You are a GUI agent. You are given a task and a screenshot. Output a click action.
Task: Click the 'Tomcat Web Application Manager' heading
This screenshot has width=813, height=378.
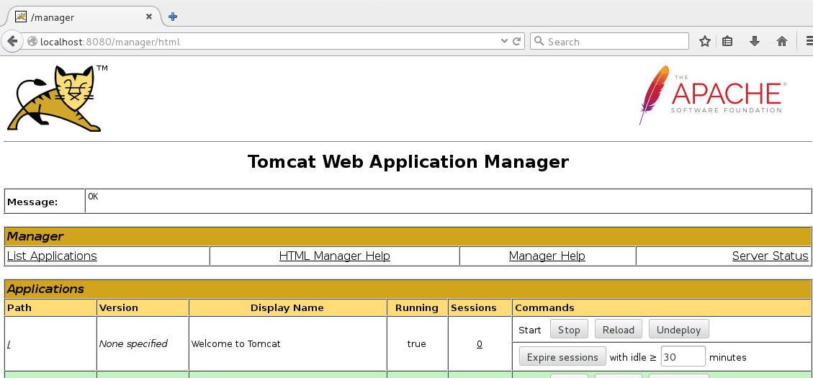pyautogui.click(x=408, y=162)
